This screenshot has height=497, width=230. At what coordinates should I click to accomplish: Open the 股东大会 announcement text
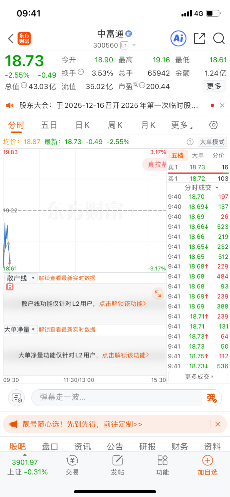108,105
